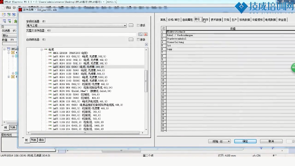Click the parts tree scroll-down arrow
Viewport: 295px width, 166px height.
146,129
